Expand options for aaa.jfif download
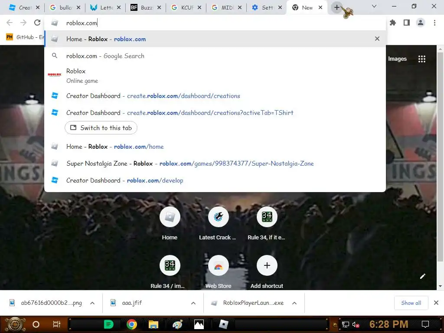This screenshot has width=444, height=333. coord(193,303)
